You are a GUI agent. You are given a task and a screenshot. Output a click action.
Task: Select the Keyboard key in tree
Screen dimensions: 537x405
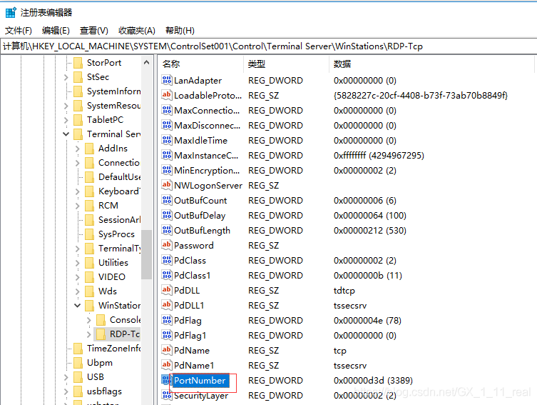pos(119,191)
